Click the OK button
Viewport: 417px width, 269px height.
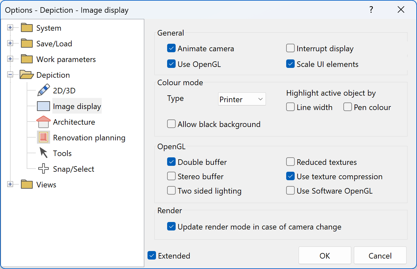[x=324, y=256]
